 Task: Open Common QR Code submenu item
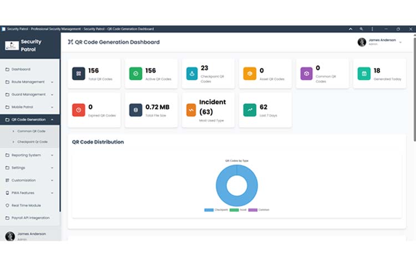[31, 131]
